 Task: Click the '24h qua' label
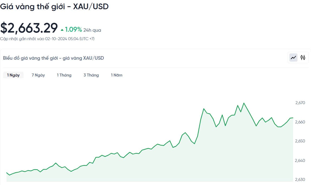[92, 30]
